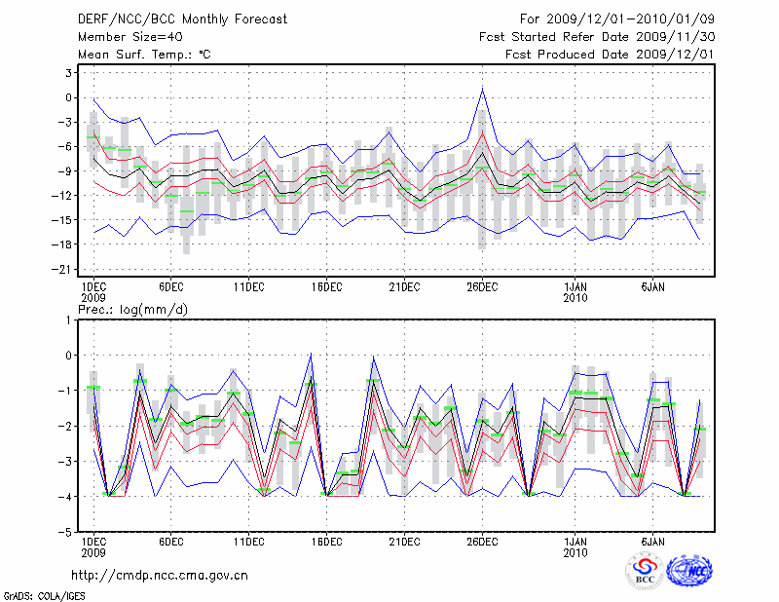This screenshot has height=602, width=779.
Task: Click the blue NCC globe logo
Action: point(688,570)
